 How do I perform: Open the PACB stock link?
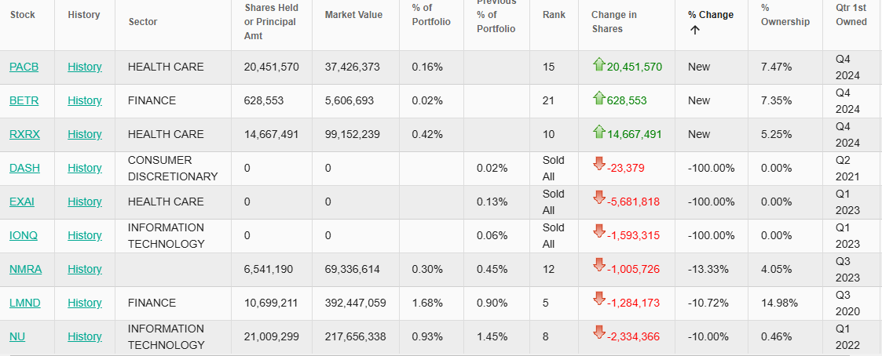tap(24, 67)
